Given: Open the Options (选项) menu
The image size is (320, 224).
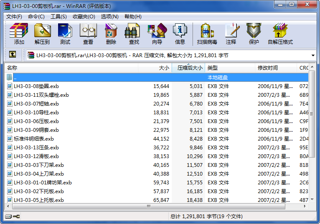Looking at the screenshot, I should click(109, 17).
